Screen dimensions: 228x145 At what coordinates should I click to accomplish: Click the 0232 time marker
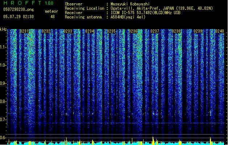46,31
